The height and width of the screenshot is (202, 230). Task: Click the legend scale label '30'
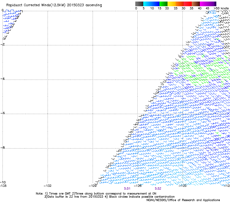[x=183, y=8]
